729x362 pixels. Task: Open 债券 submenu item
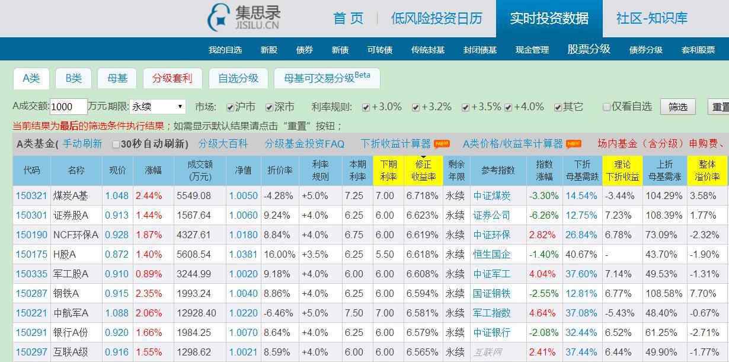(x=304, y=50)
